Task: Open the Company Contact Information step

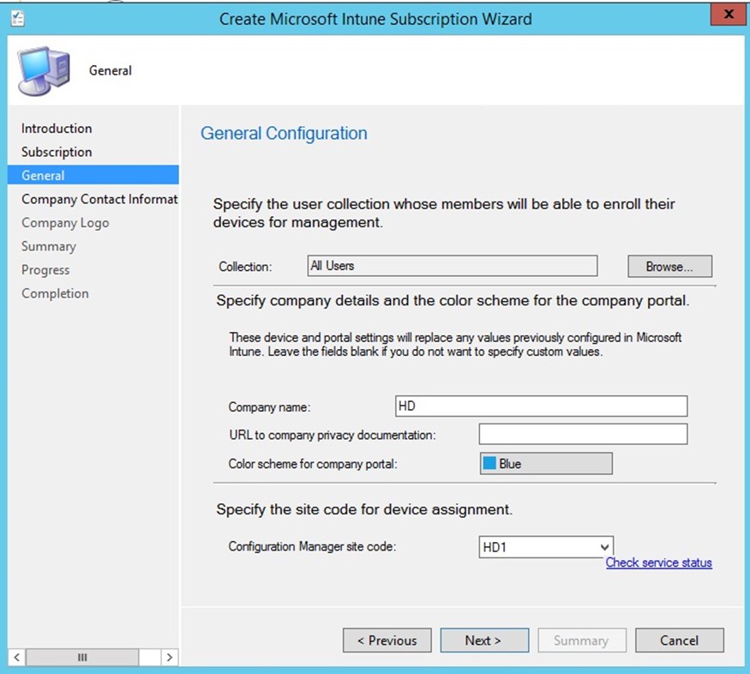Action: click(99, 199)
